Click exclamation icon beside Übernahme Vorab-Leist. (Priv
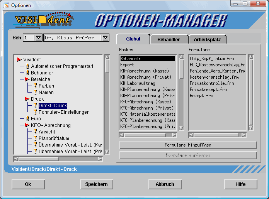 (x=35, y=152)
